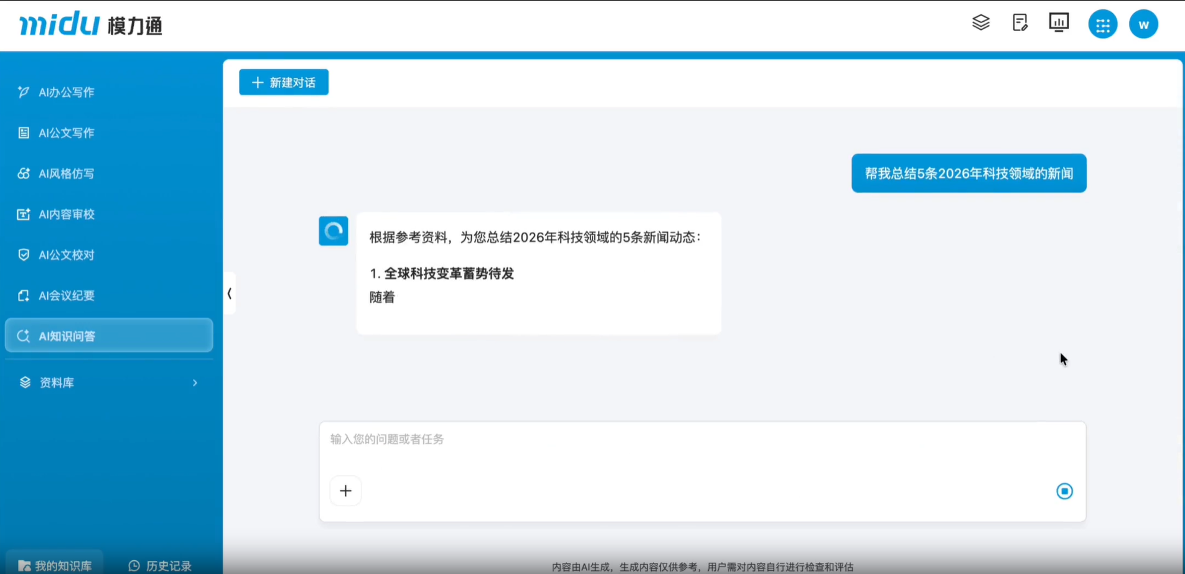Click the dashboard chart icon in header
This screenshot has width=1185, height=574.
coord(1059,22)
